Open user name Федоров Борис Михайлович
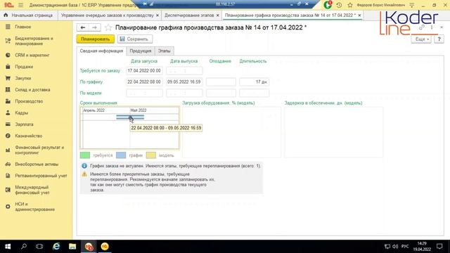This screenshot has height=253, width=450. 381,5
